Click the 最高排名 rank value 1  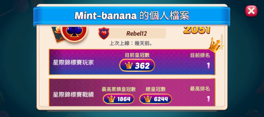208,99
